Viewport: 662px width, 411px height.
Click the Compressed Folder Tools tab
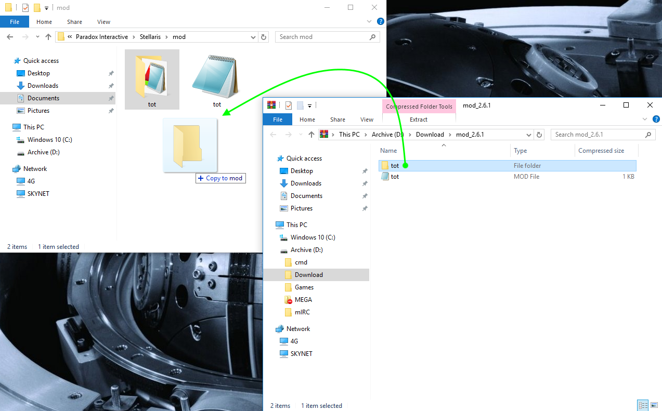coord(419,107)
